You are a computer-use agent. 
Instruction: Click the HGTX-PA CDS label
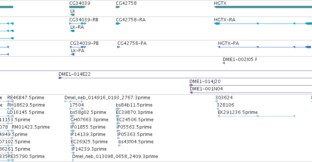point(228,43)
